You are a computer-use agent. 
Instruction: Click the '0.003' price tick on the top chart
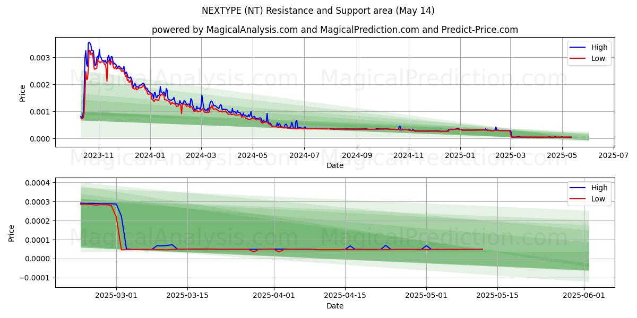[40, 57]
